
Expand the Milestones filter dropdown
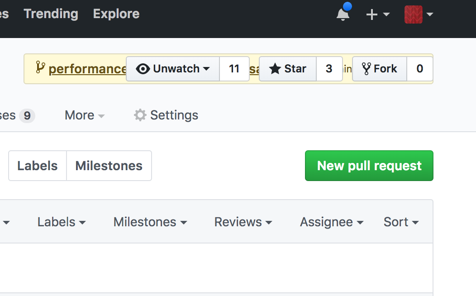(x=150, y=222)
